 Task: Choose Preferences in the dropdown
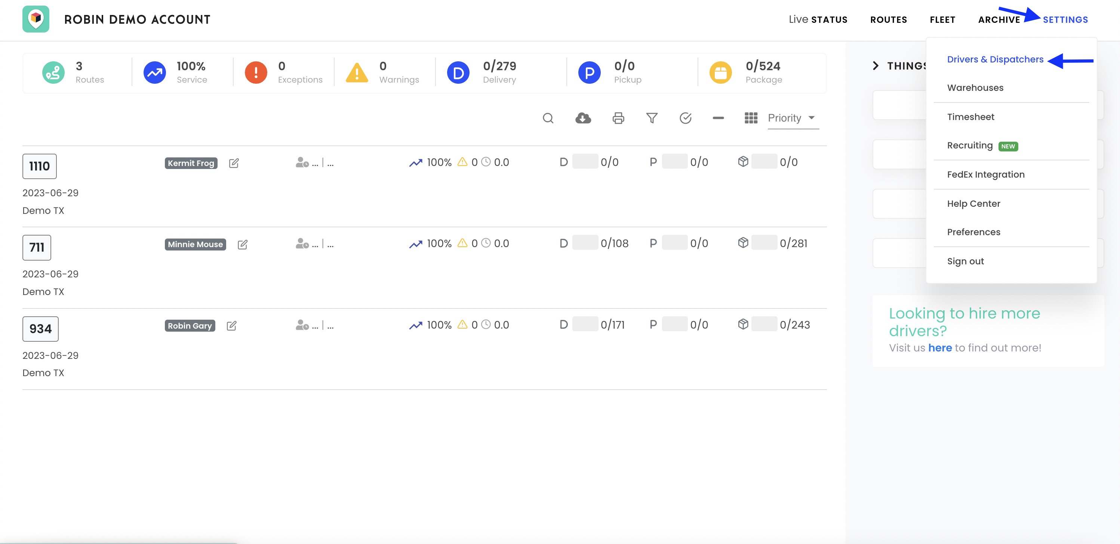click(x=973, y=232)
